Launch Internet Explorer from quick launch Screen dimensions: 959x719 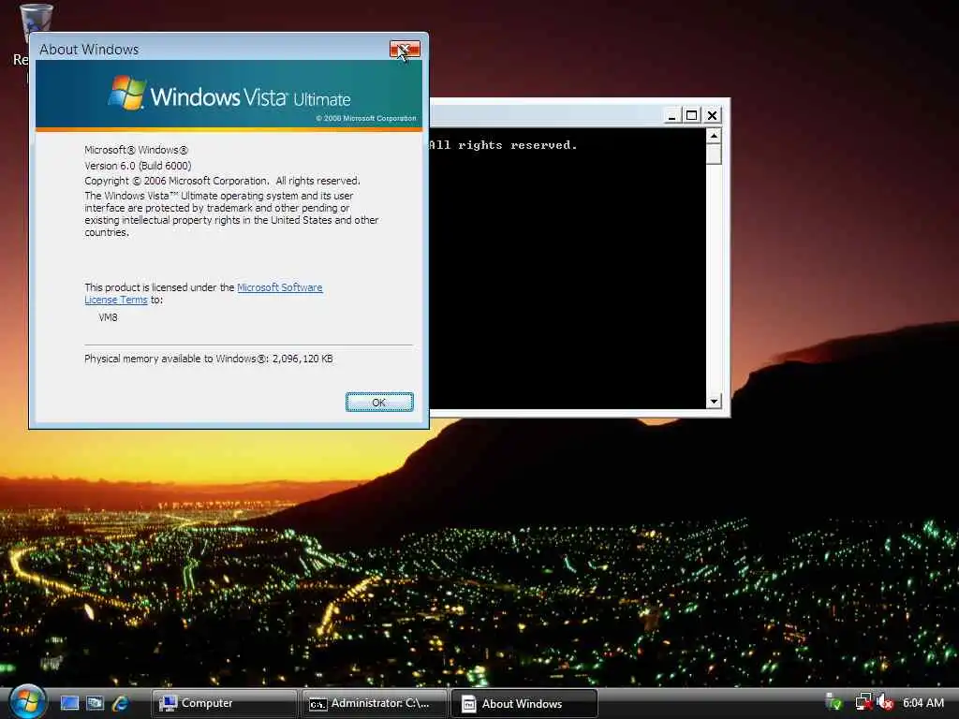click(121, 703)
